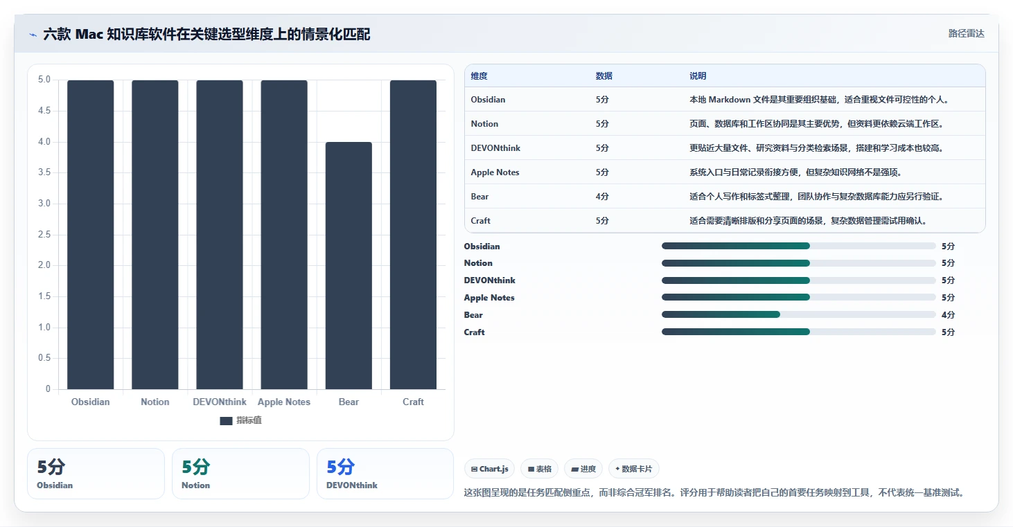
Task: Click the 5.0 tick on the y-axis
Action: [44, 80]
